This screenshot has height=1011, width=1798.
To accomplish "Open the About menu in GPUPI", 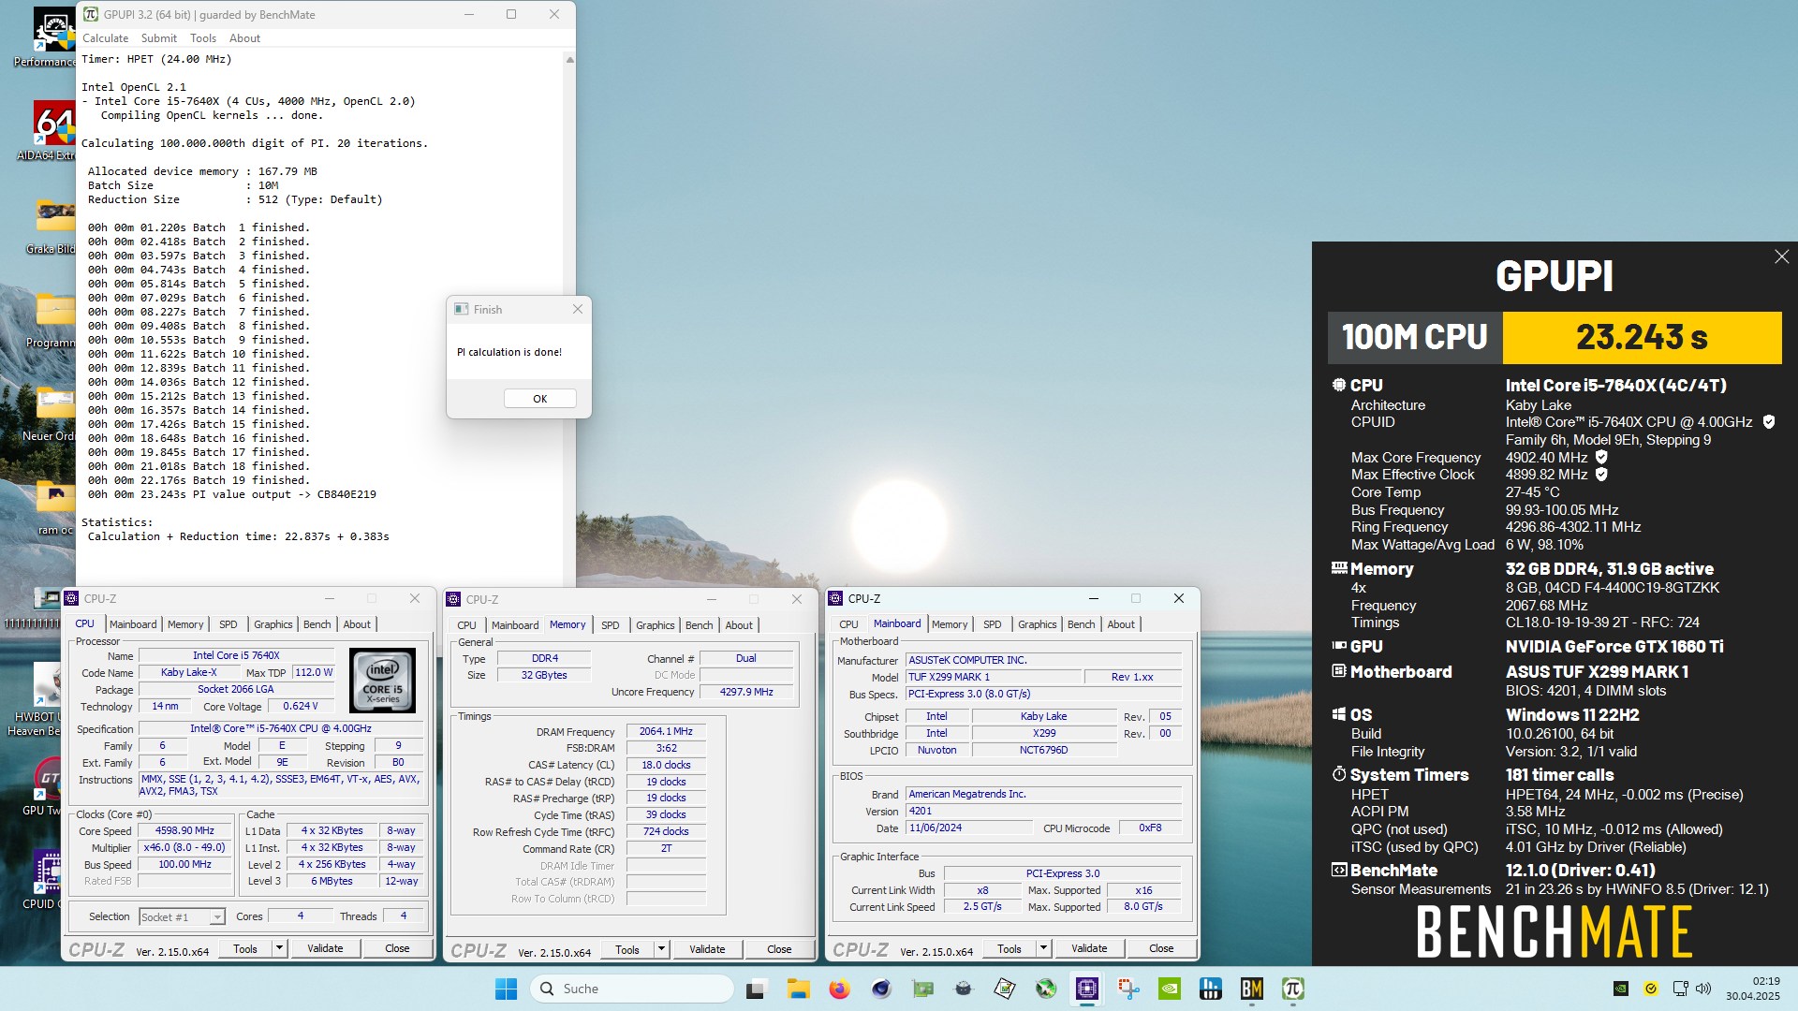I will [x=245, y=38].
